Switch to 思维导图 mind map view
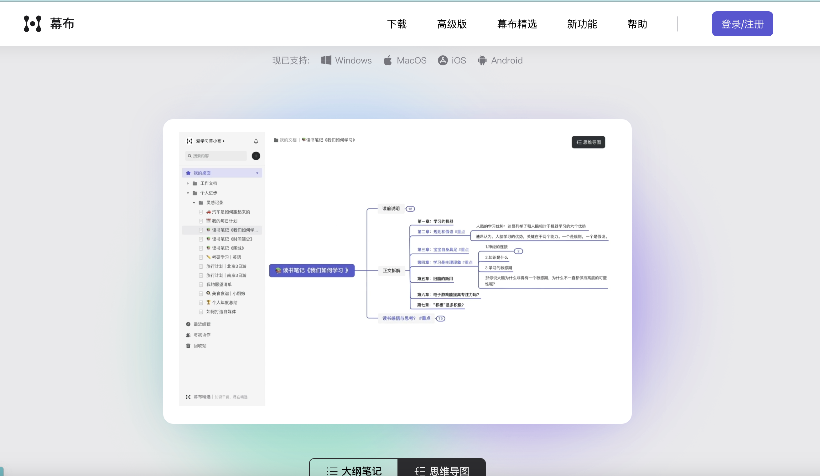This screenshot has width=820, height=476. coord(442,470)
